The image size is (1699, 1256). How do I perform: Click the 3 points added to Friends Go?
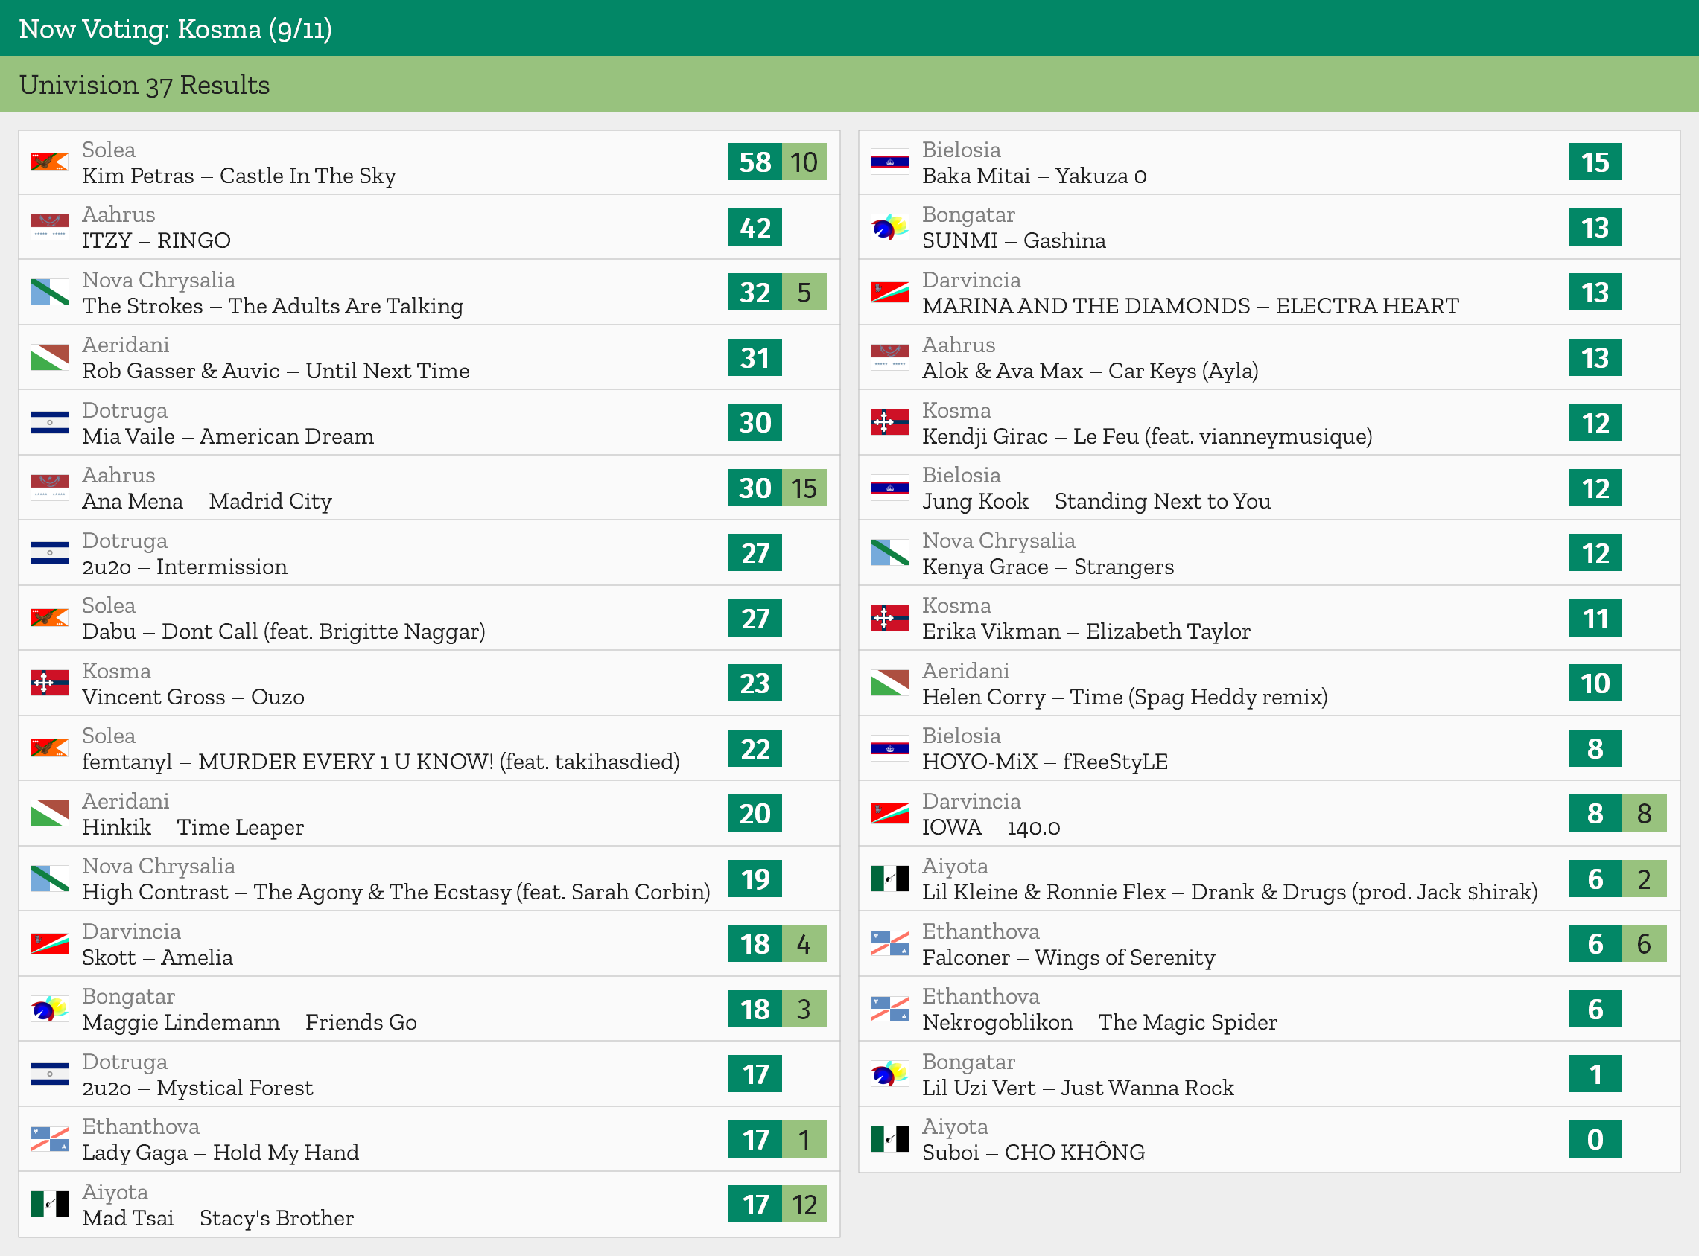804,1009
